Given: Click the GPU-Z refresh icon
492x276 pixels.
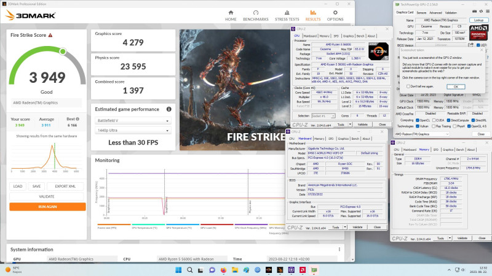Looking at the screenshot, I should tap(481, 11).
